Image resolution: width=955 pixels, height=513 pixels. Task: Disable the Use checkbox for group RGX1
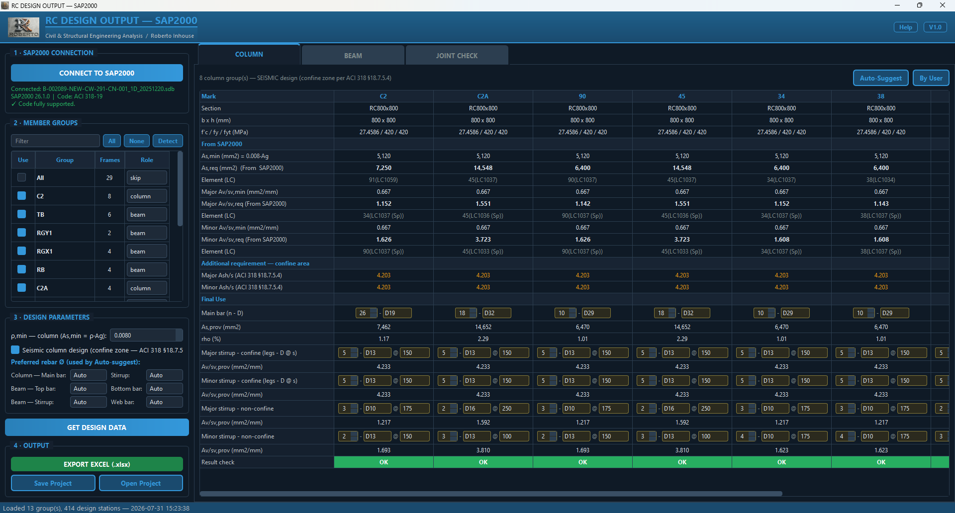tap(21, 251)
